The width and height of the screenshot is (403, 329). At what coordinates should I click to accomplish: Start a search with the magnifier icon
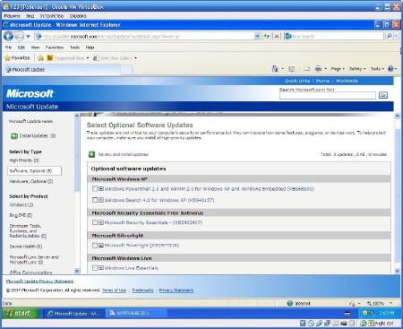click(x=389, y=36)
